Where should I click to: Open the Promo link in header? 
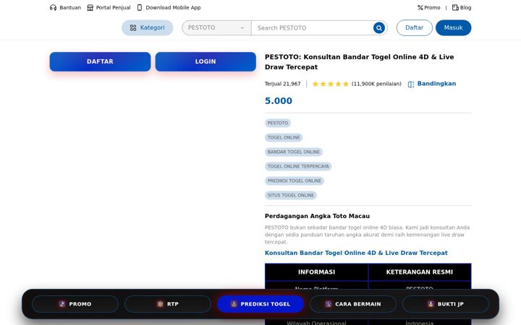[429, 8]
